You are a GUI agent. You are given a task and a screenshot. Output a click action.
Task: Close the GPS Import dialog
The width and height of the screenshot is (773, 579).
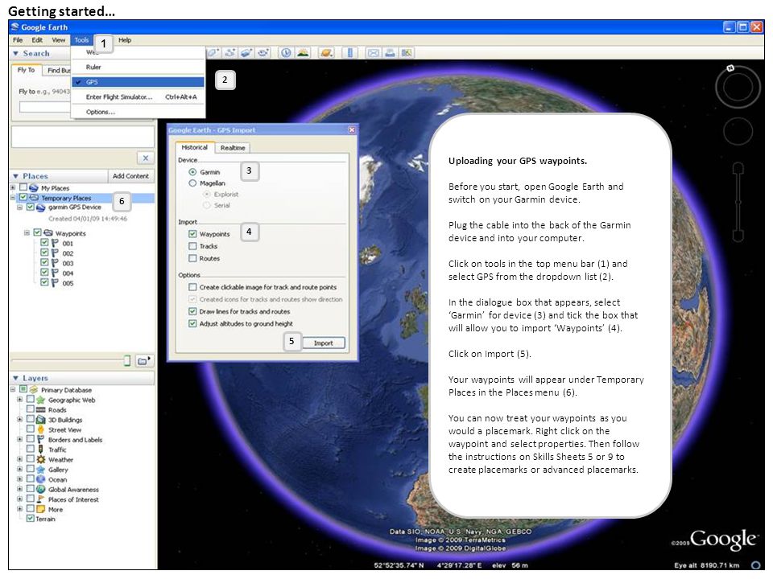[352, 130]
